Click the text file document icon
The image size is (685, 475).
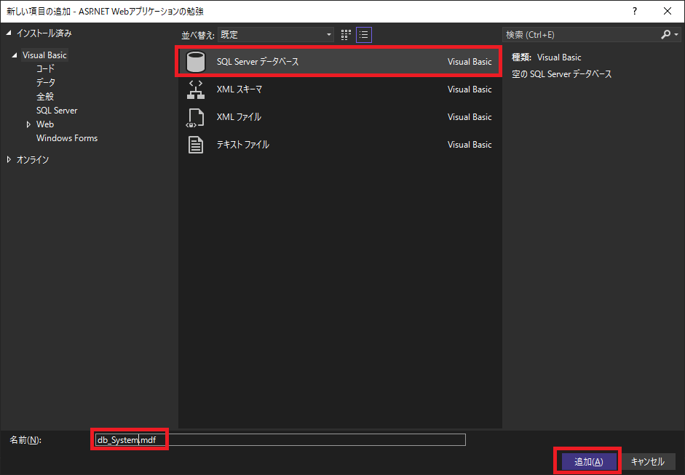pyautogui.click(x=195, y=145)
